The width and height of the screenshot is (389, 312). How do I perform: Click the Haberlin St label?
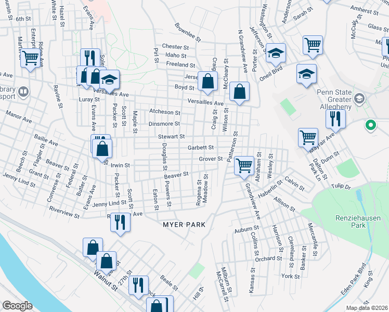click(270, 189)
